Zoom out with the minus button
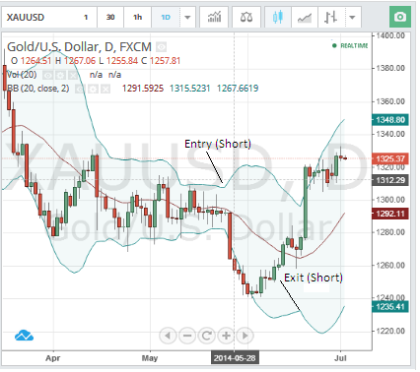The width and height of the screenshot is (420, 372). 187,336
